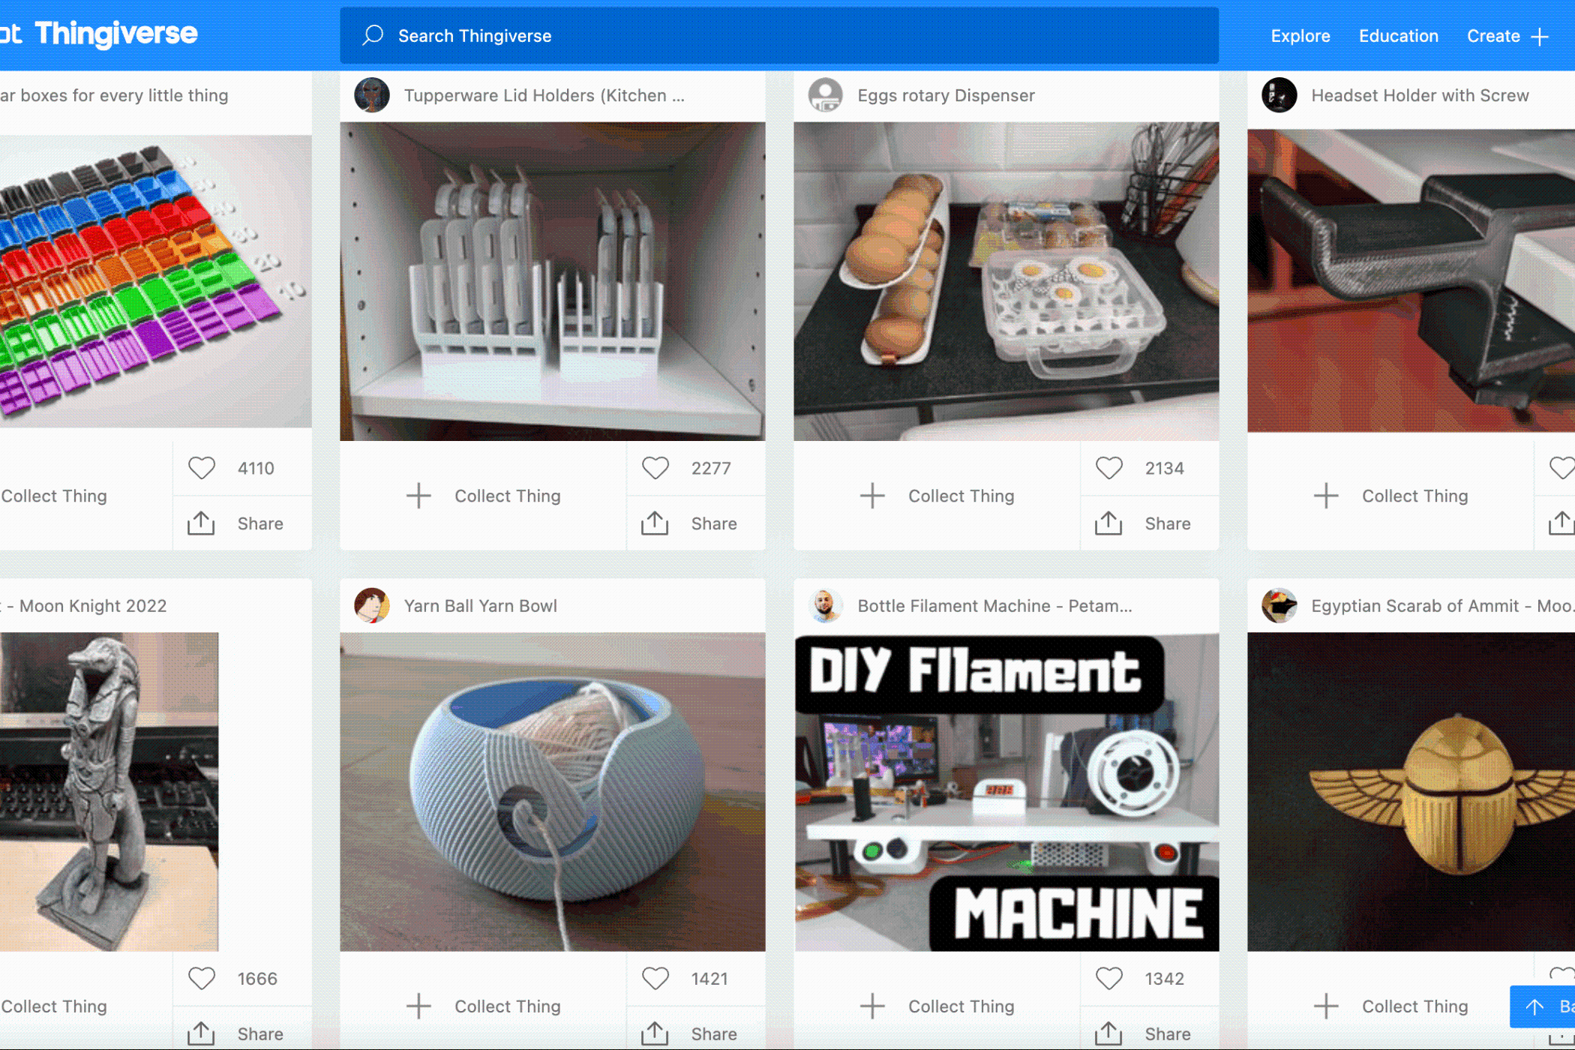Click Collect Thing text for Tupperware Lid Holders
Image resolution: width=1575 pixels, height=1050 pixels.
coord(508,496)
